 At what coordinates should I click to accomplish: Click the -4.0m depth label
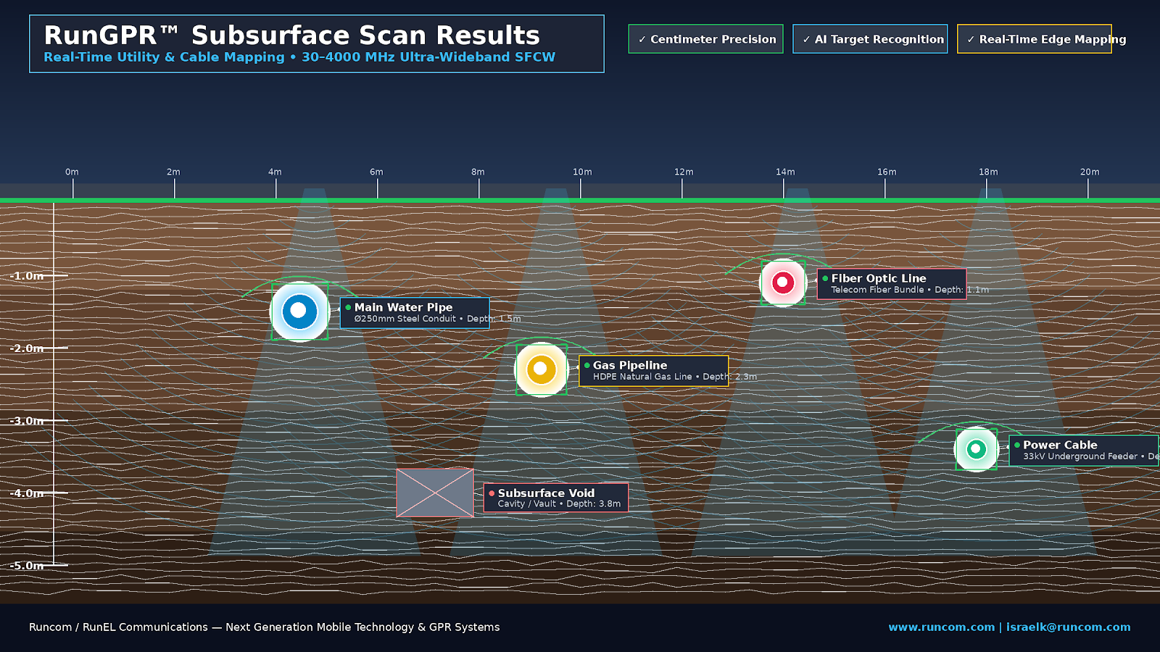tap(27, 493)
